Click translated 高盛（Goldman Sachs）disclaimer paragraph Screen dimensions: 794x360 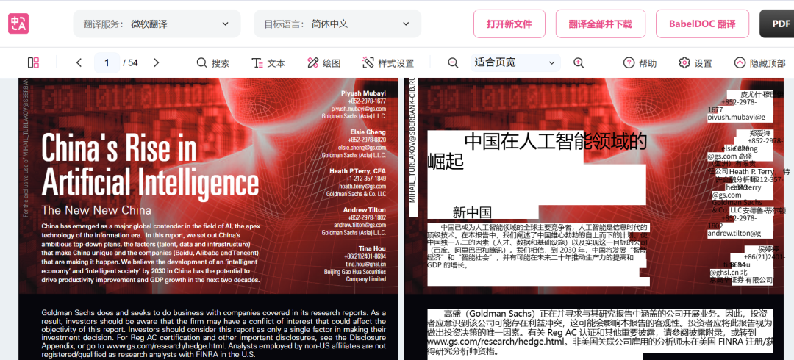[x=600, y=332]
